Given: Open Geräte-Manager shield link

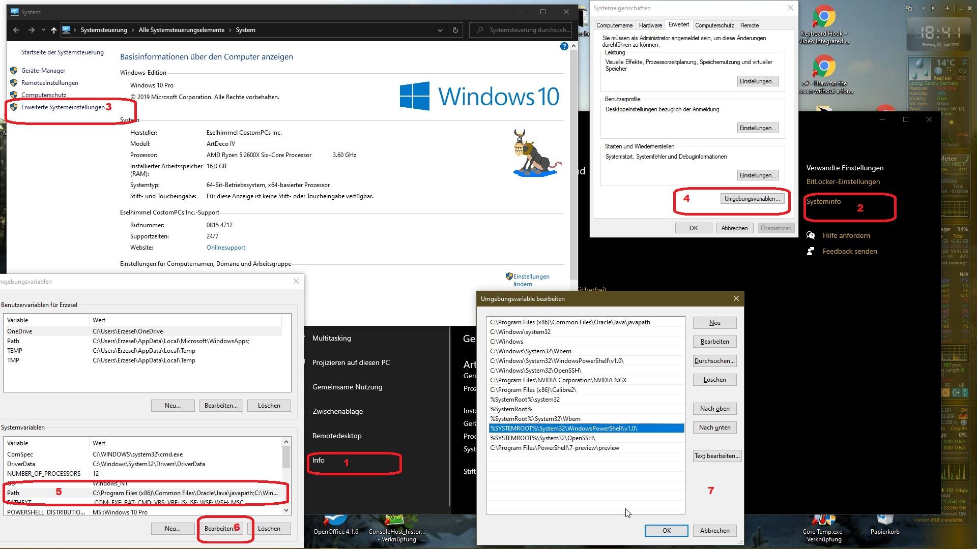Looking at the screenshot, I should (x=43, y=71).
